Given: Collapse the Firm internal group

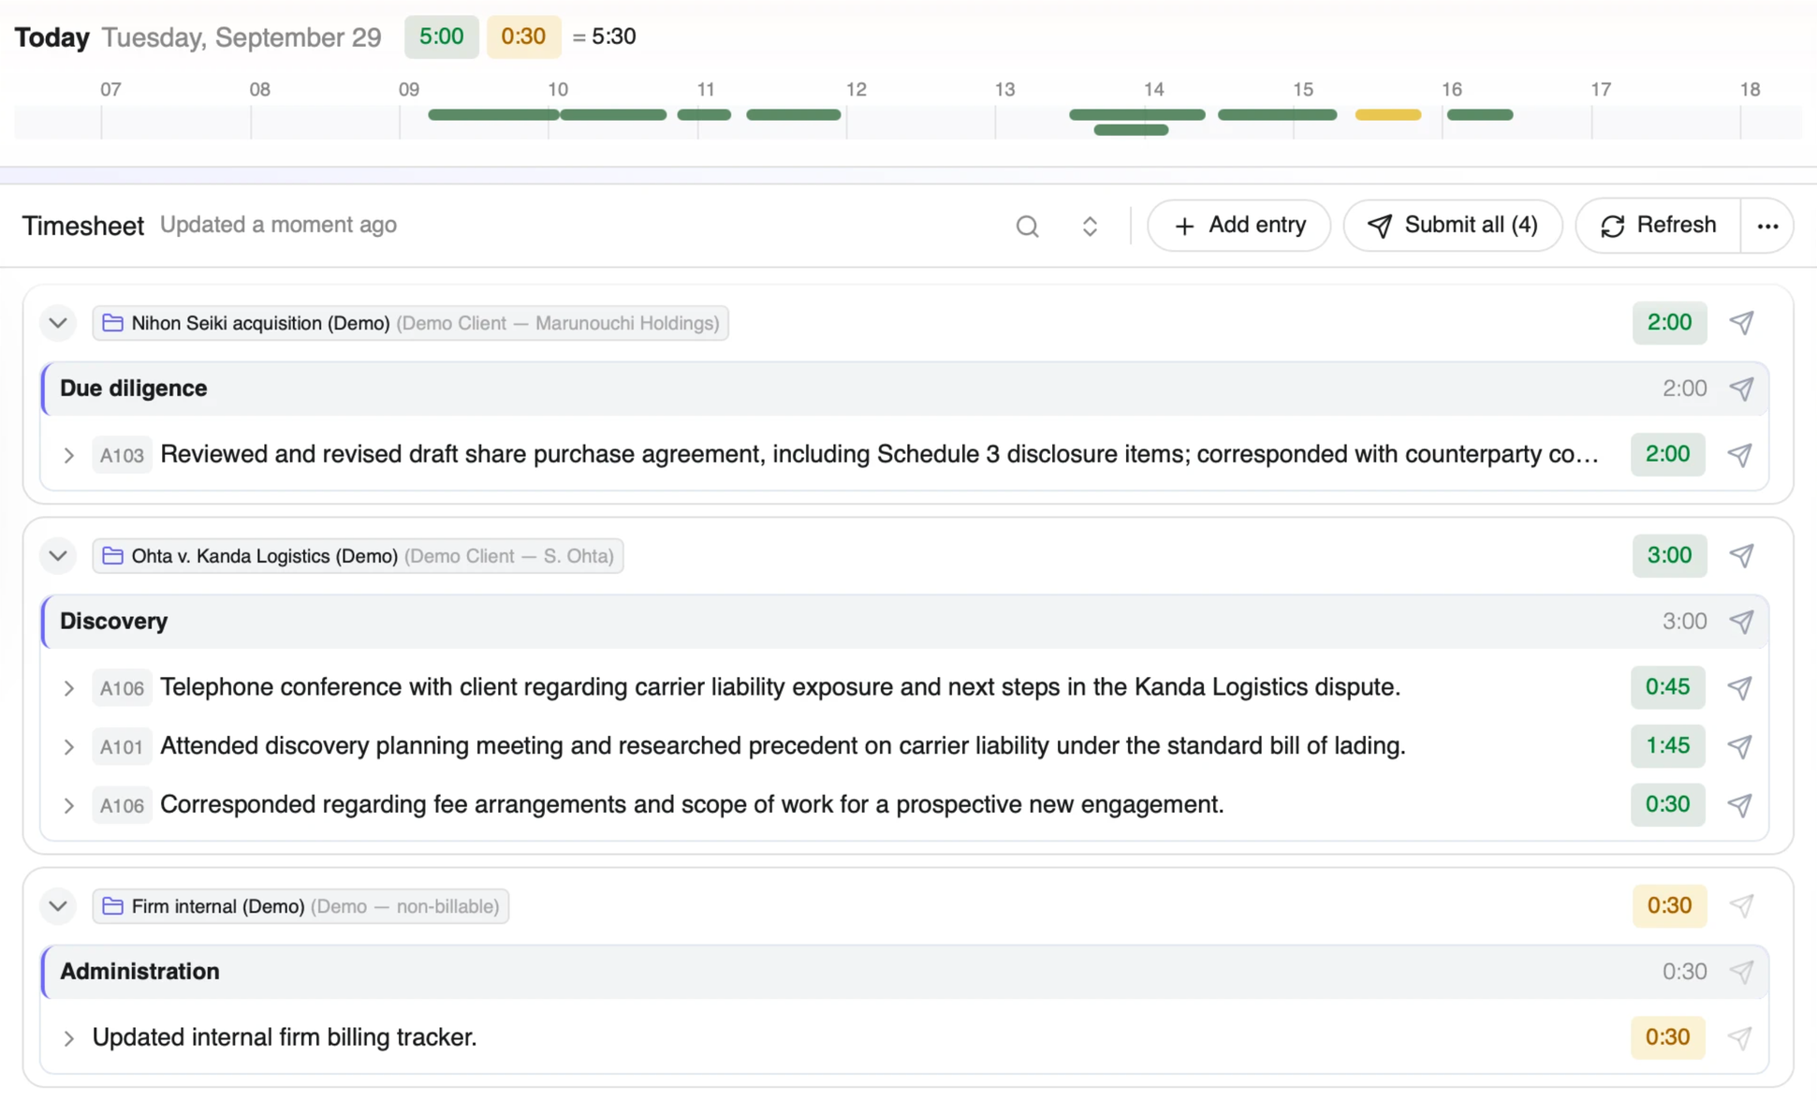Looking at the screenshot, I should [x=58, y=906].
